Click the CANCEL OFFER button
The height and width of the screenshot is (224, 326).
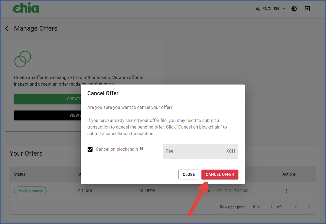point(220,174)
